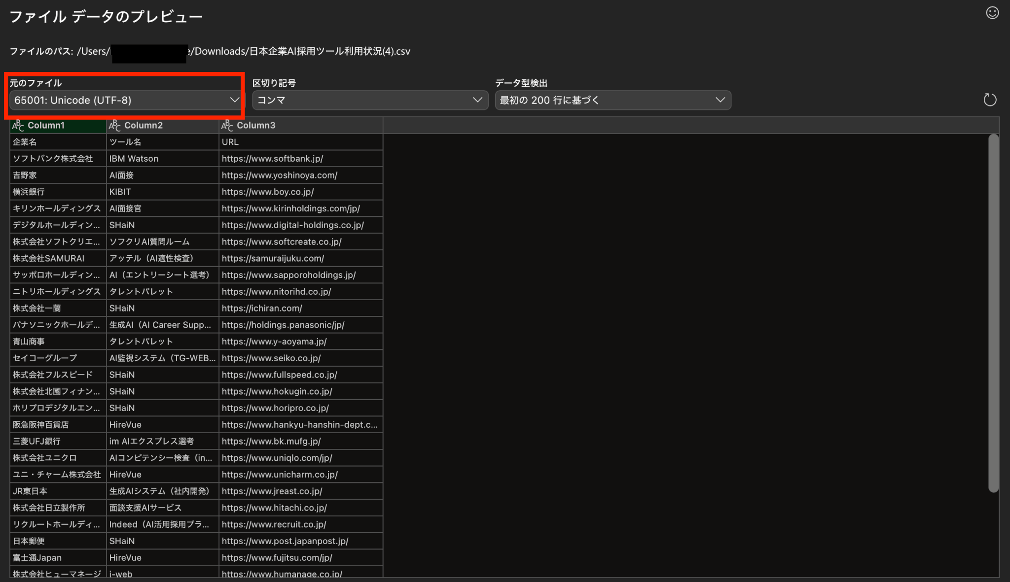Click the 三菱UFJ銀行 cell

[36, 441]
